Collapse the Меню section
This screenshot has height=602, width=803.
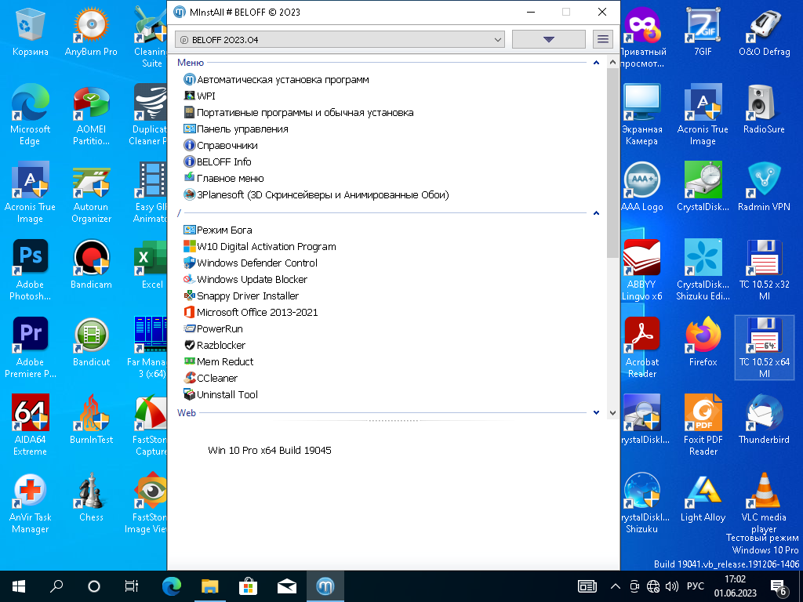click(596, 63)
